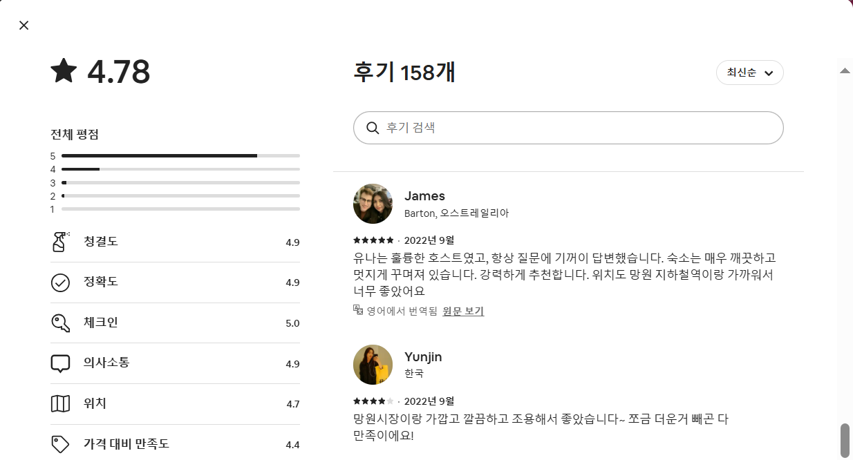Click the location map icon
The height and width of the screenshot is (460, 853).
[61, 403]
